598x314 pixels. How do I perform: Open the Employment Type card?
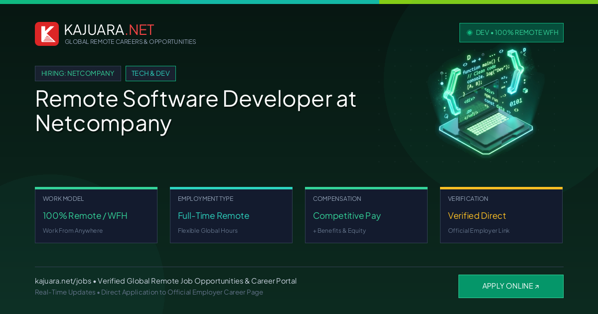click(x=231, y=215)
